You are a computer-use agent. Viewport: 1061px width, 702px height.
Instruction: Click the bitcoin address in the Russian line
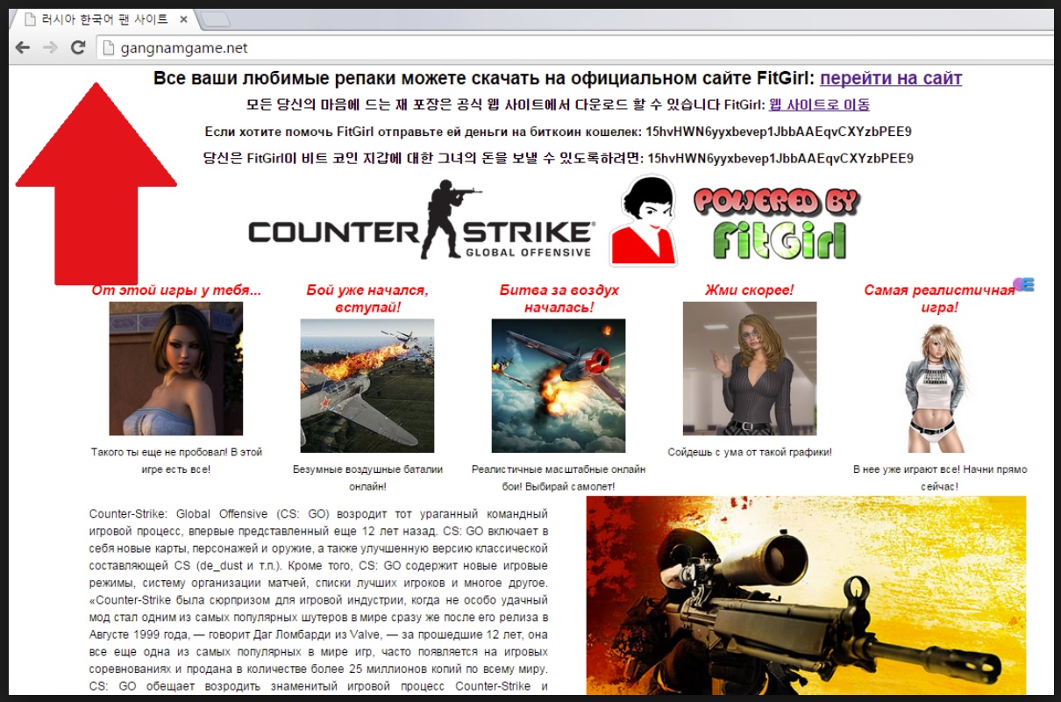pyautogui.click(x=779, y=132)
